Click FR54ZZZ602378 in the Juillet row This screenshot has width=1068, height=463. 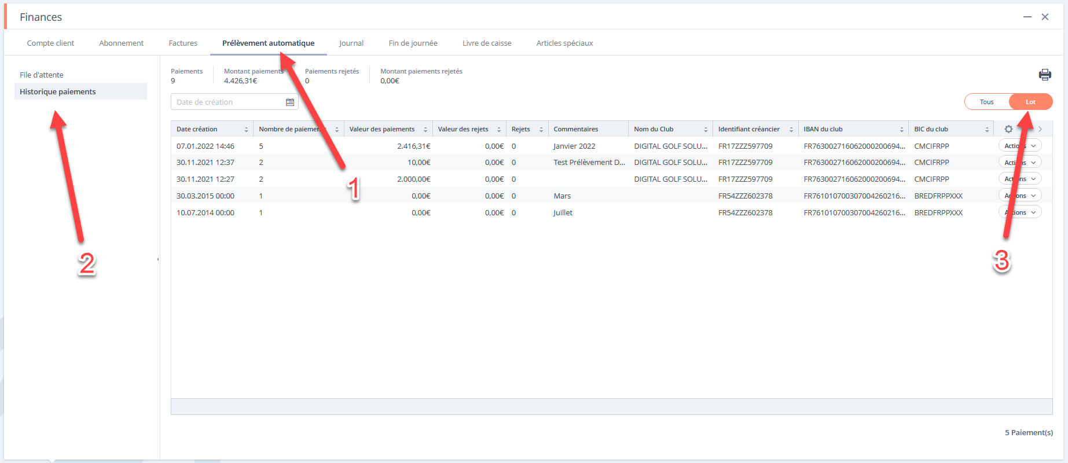click(x=746, y=212)
